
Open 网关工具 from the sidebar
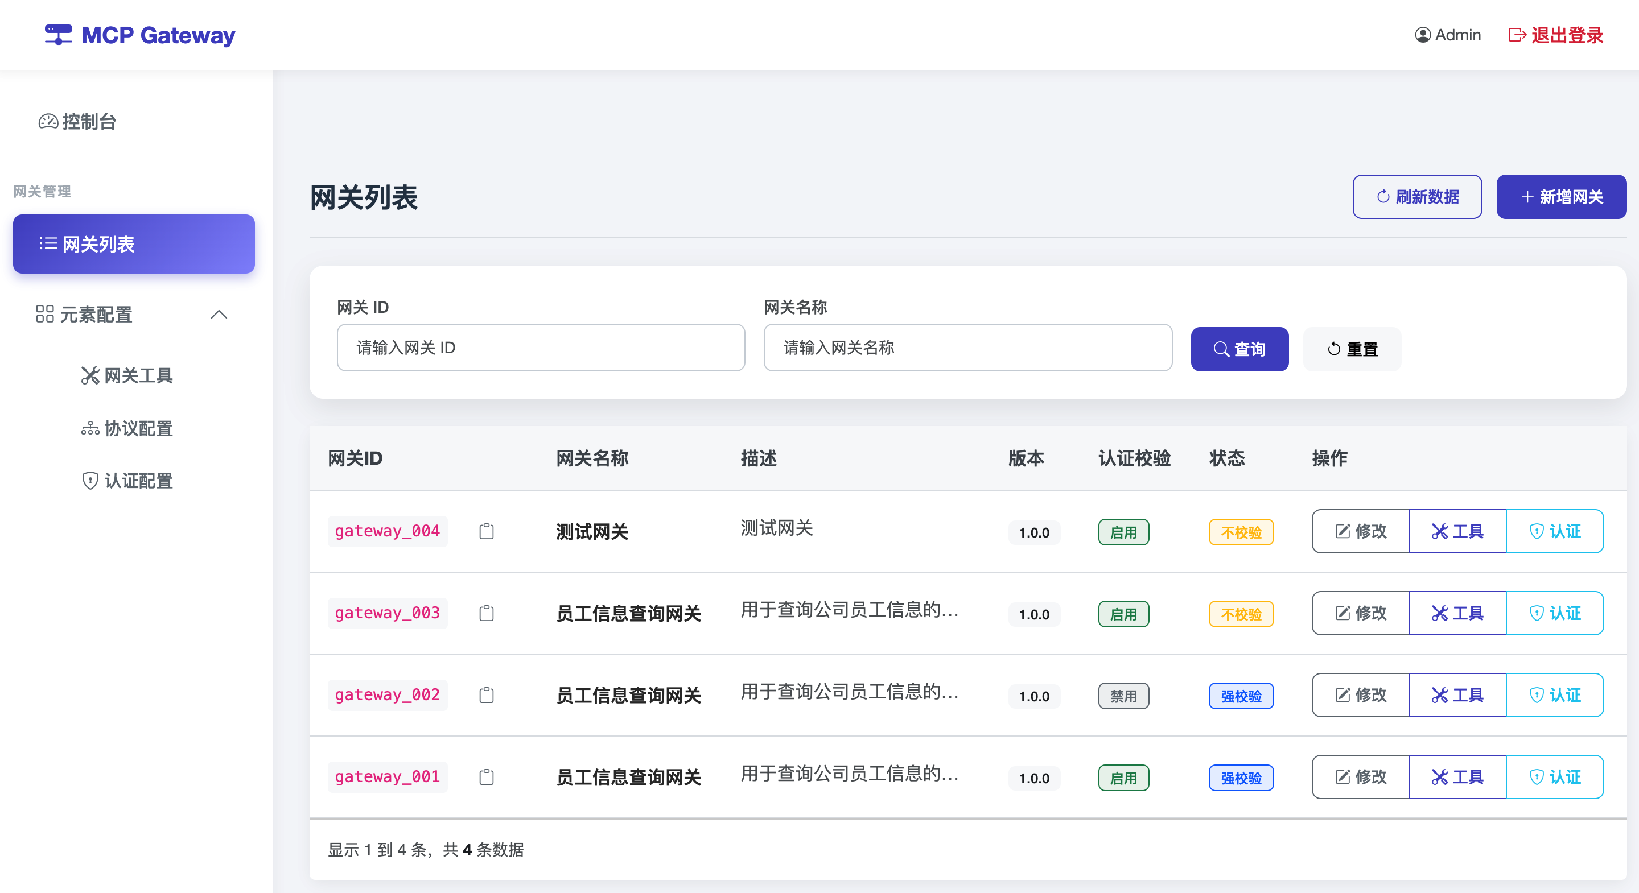(127, 375)
